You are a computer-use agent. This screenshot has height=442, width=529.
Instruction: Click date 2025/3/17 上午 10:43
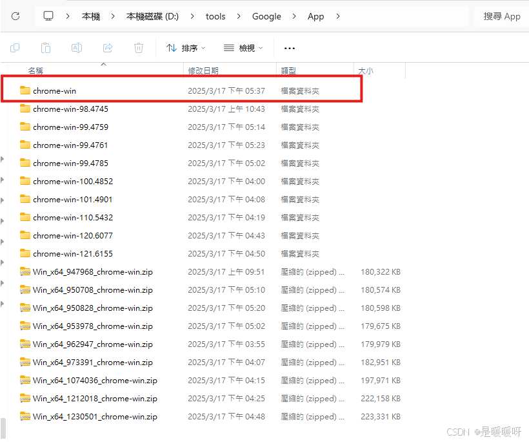coord(226,109)
